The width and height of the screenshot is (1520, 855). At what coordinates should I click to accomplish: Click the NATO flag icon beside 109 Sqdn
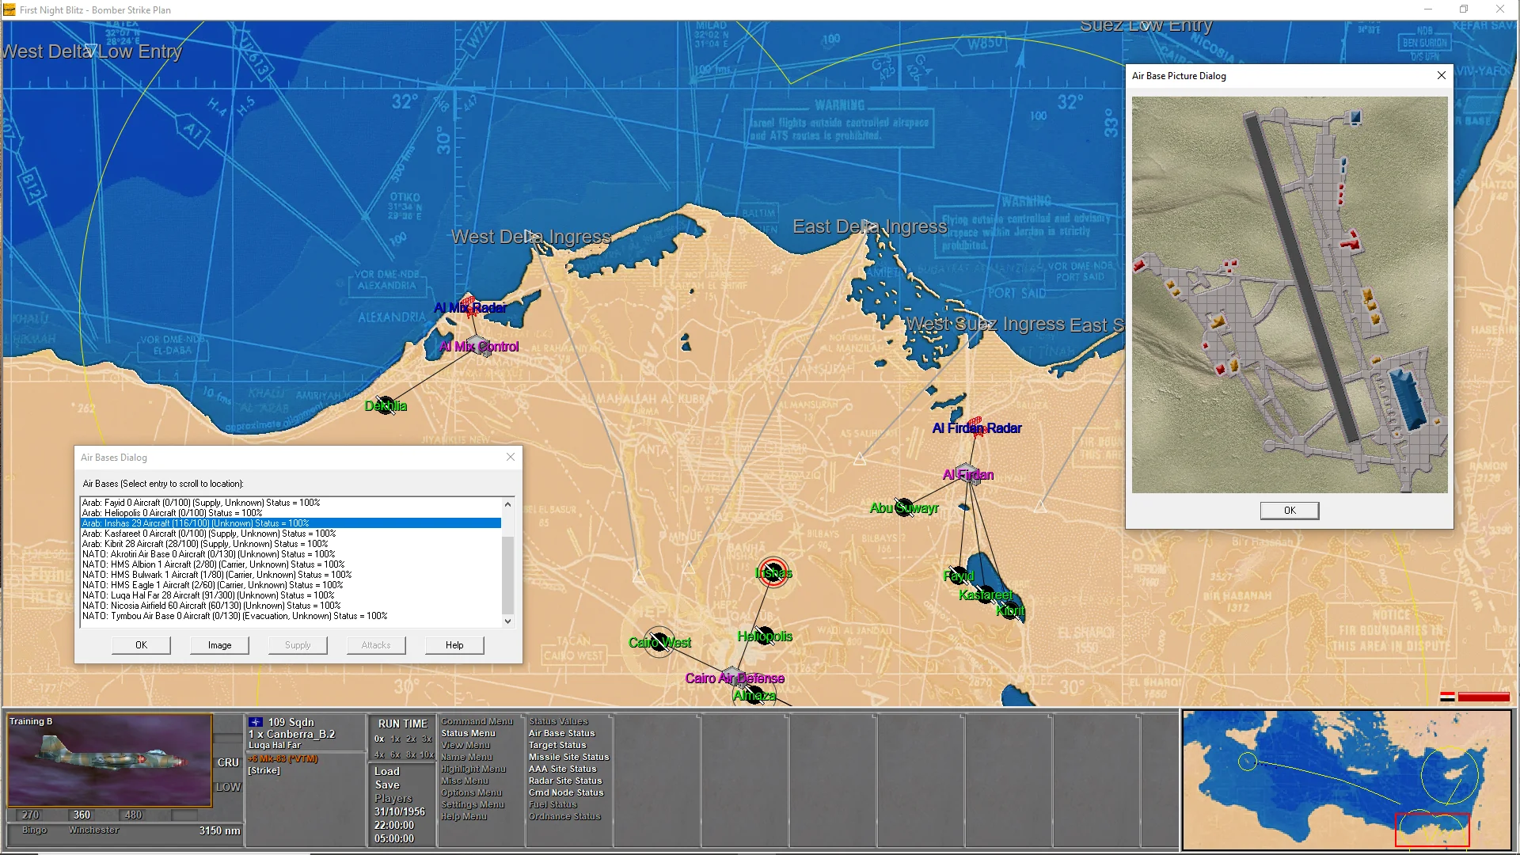(x=256, y=722)
